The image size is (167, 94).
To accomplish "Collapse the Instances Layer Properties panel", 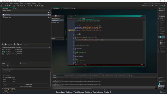I will (x=50, y=48).
